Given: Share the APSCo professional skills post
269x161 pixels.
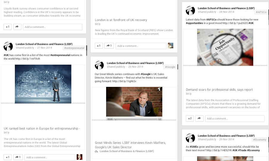Looking at the screenshot, I should [199, 119].
